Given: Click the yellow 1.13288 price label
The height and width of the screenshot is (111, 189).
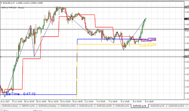Looking at the screenshot, I should [x=152, y=44].
